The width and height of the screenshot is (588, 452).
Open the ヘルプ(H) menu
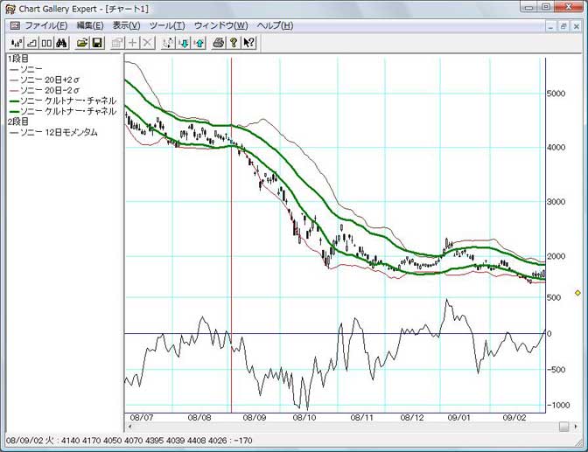point(275,25)
